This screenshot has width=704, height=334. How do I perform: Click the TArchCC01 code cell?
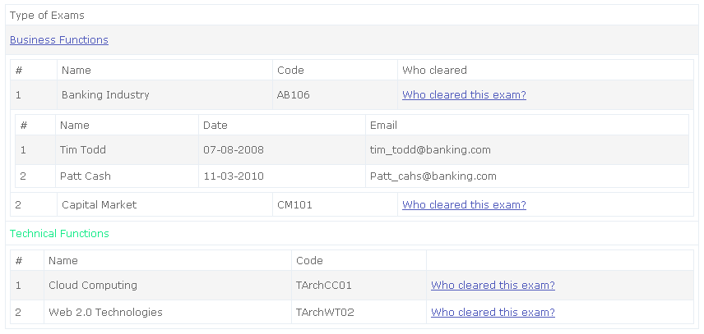[359, 286]
